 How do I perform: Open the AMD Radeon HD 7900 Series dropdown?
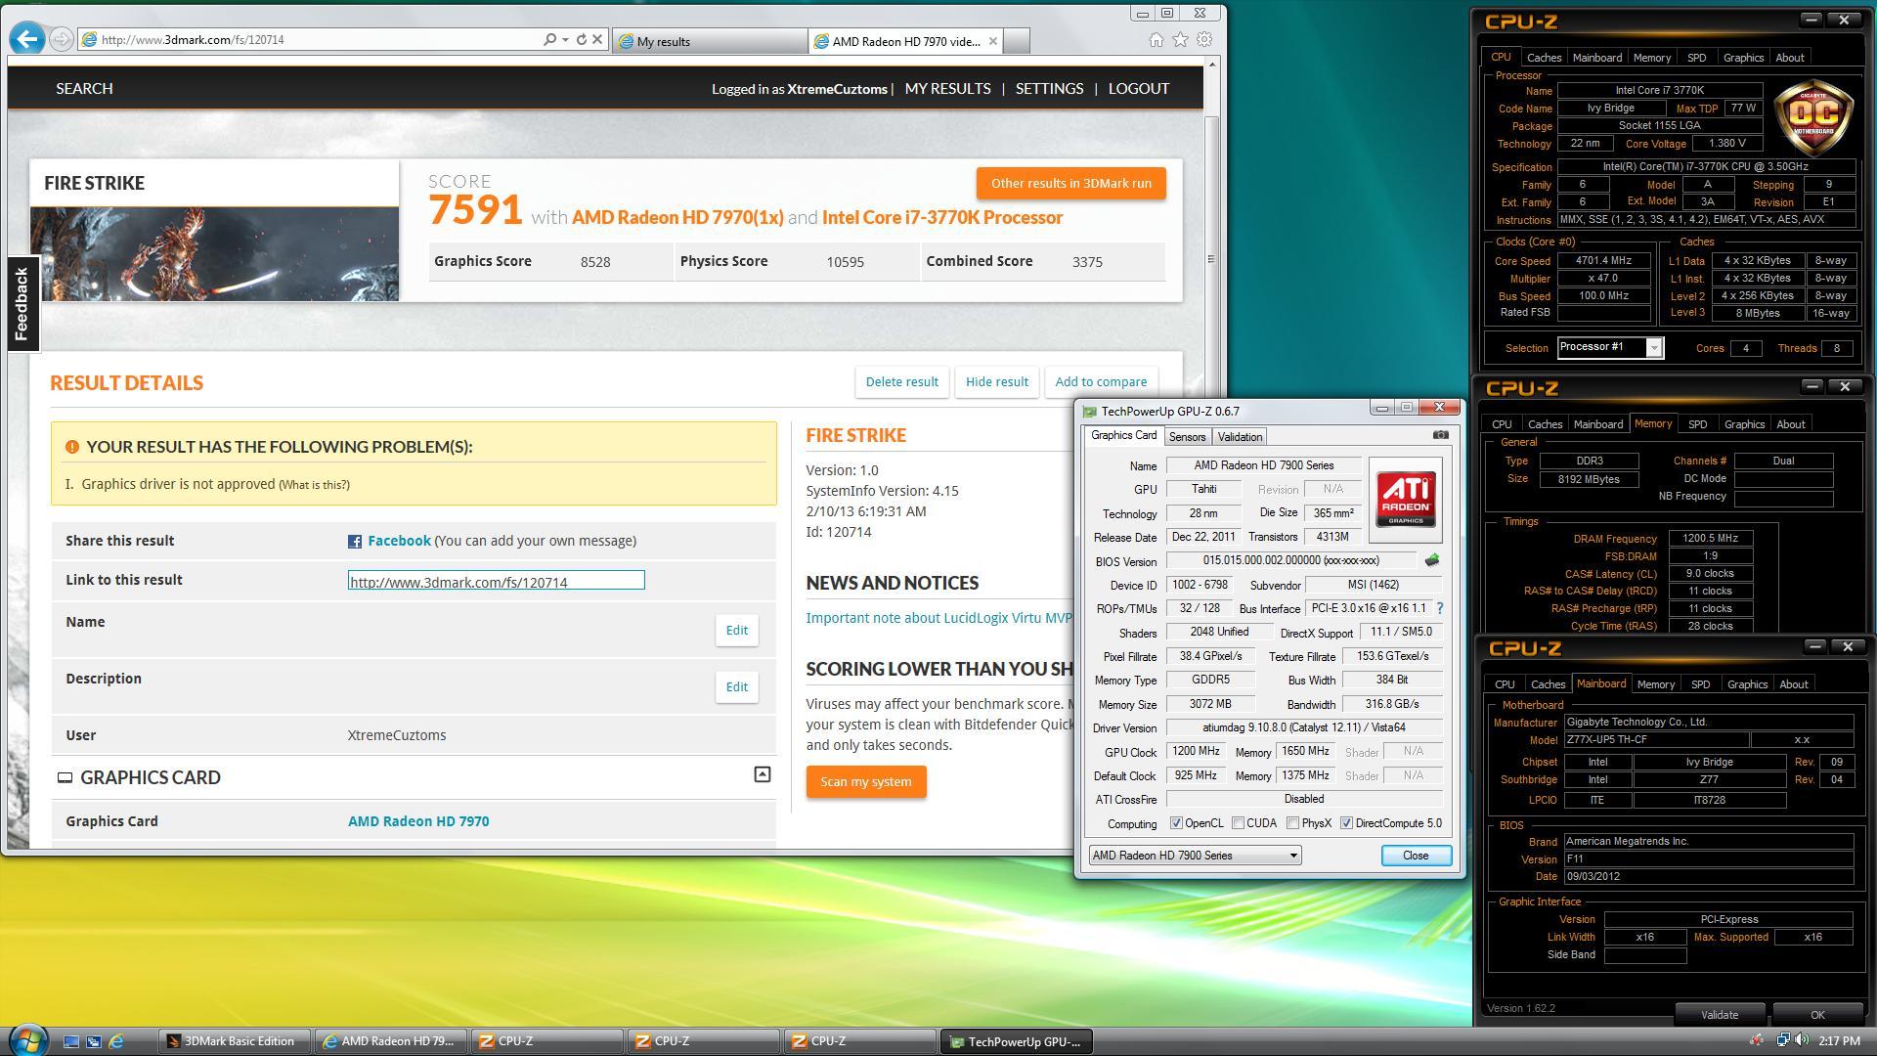(x=1195, y=856)
